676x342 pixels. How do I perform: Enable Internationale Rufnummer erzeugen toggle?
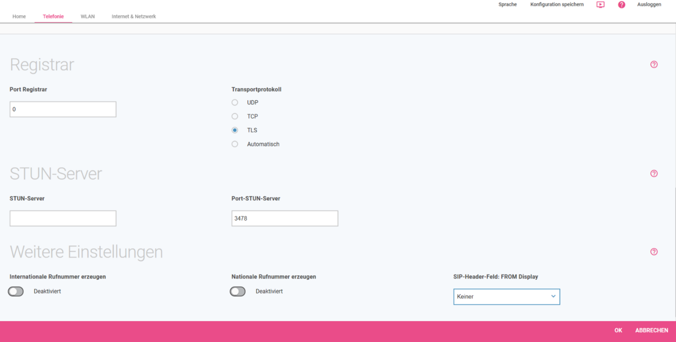tap(16, 291)
